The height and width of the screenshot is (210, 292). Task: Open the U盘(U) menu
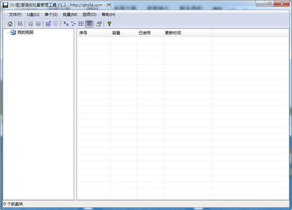33,15
